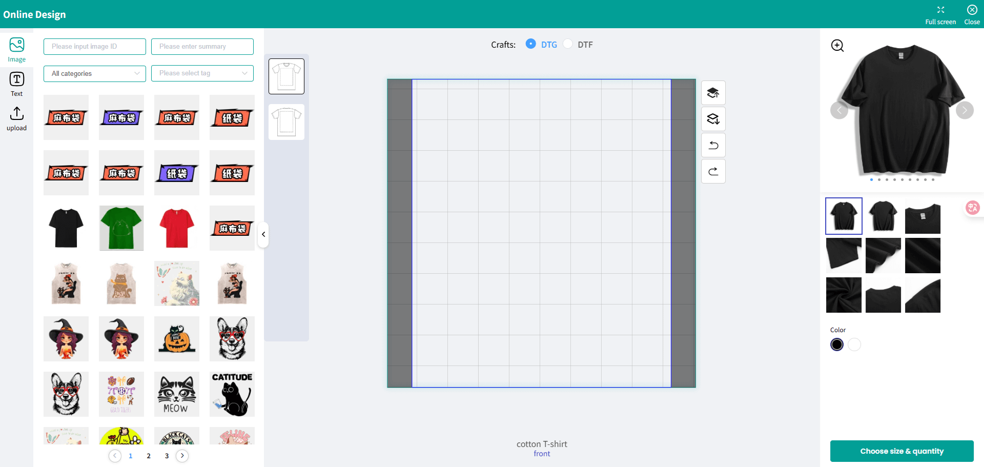Select the DTG craft option
Viewport: 984px width, 467px height.
531,44
